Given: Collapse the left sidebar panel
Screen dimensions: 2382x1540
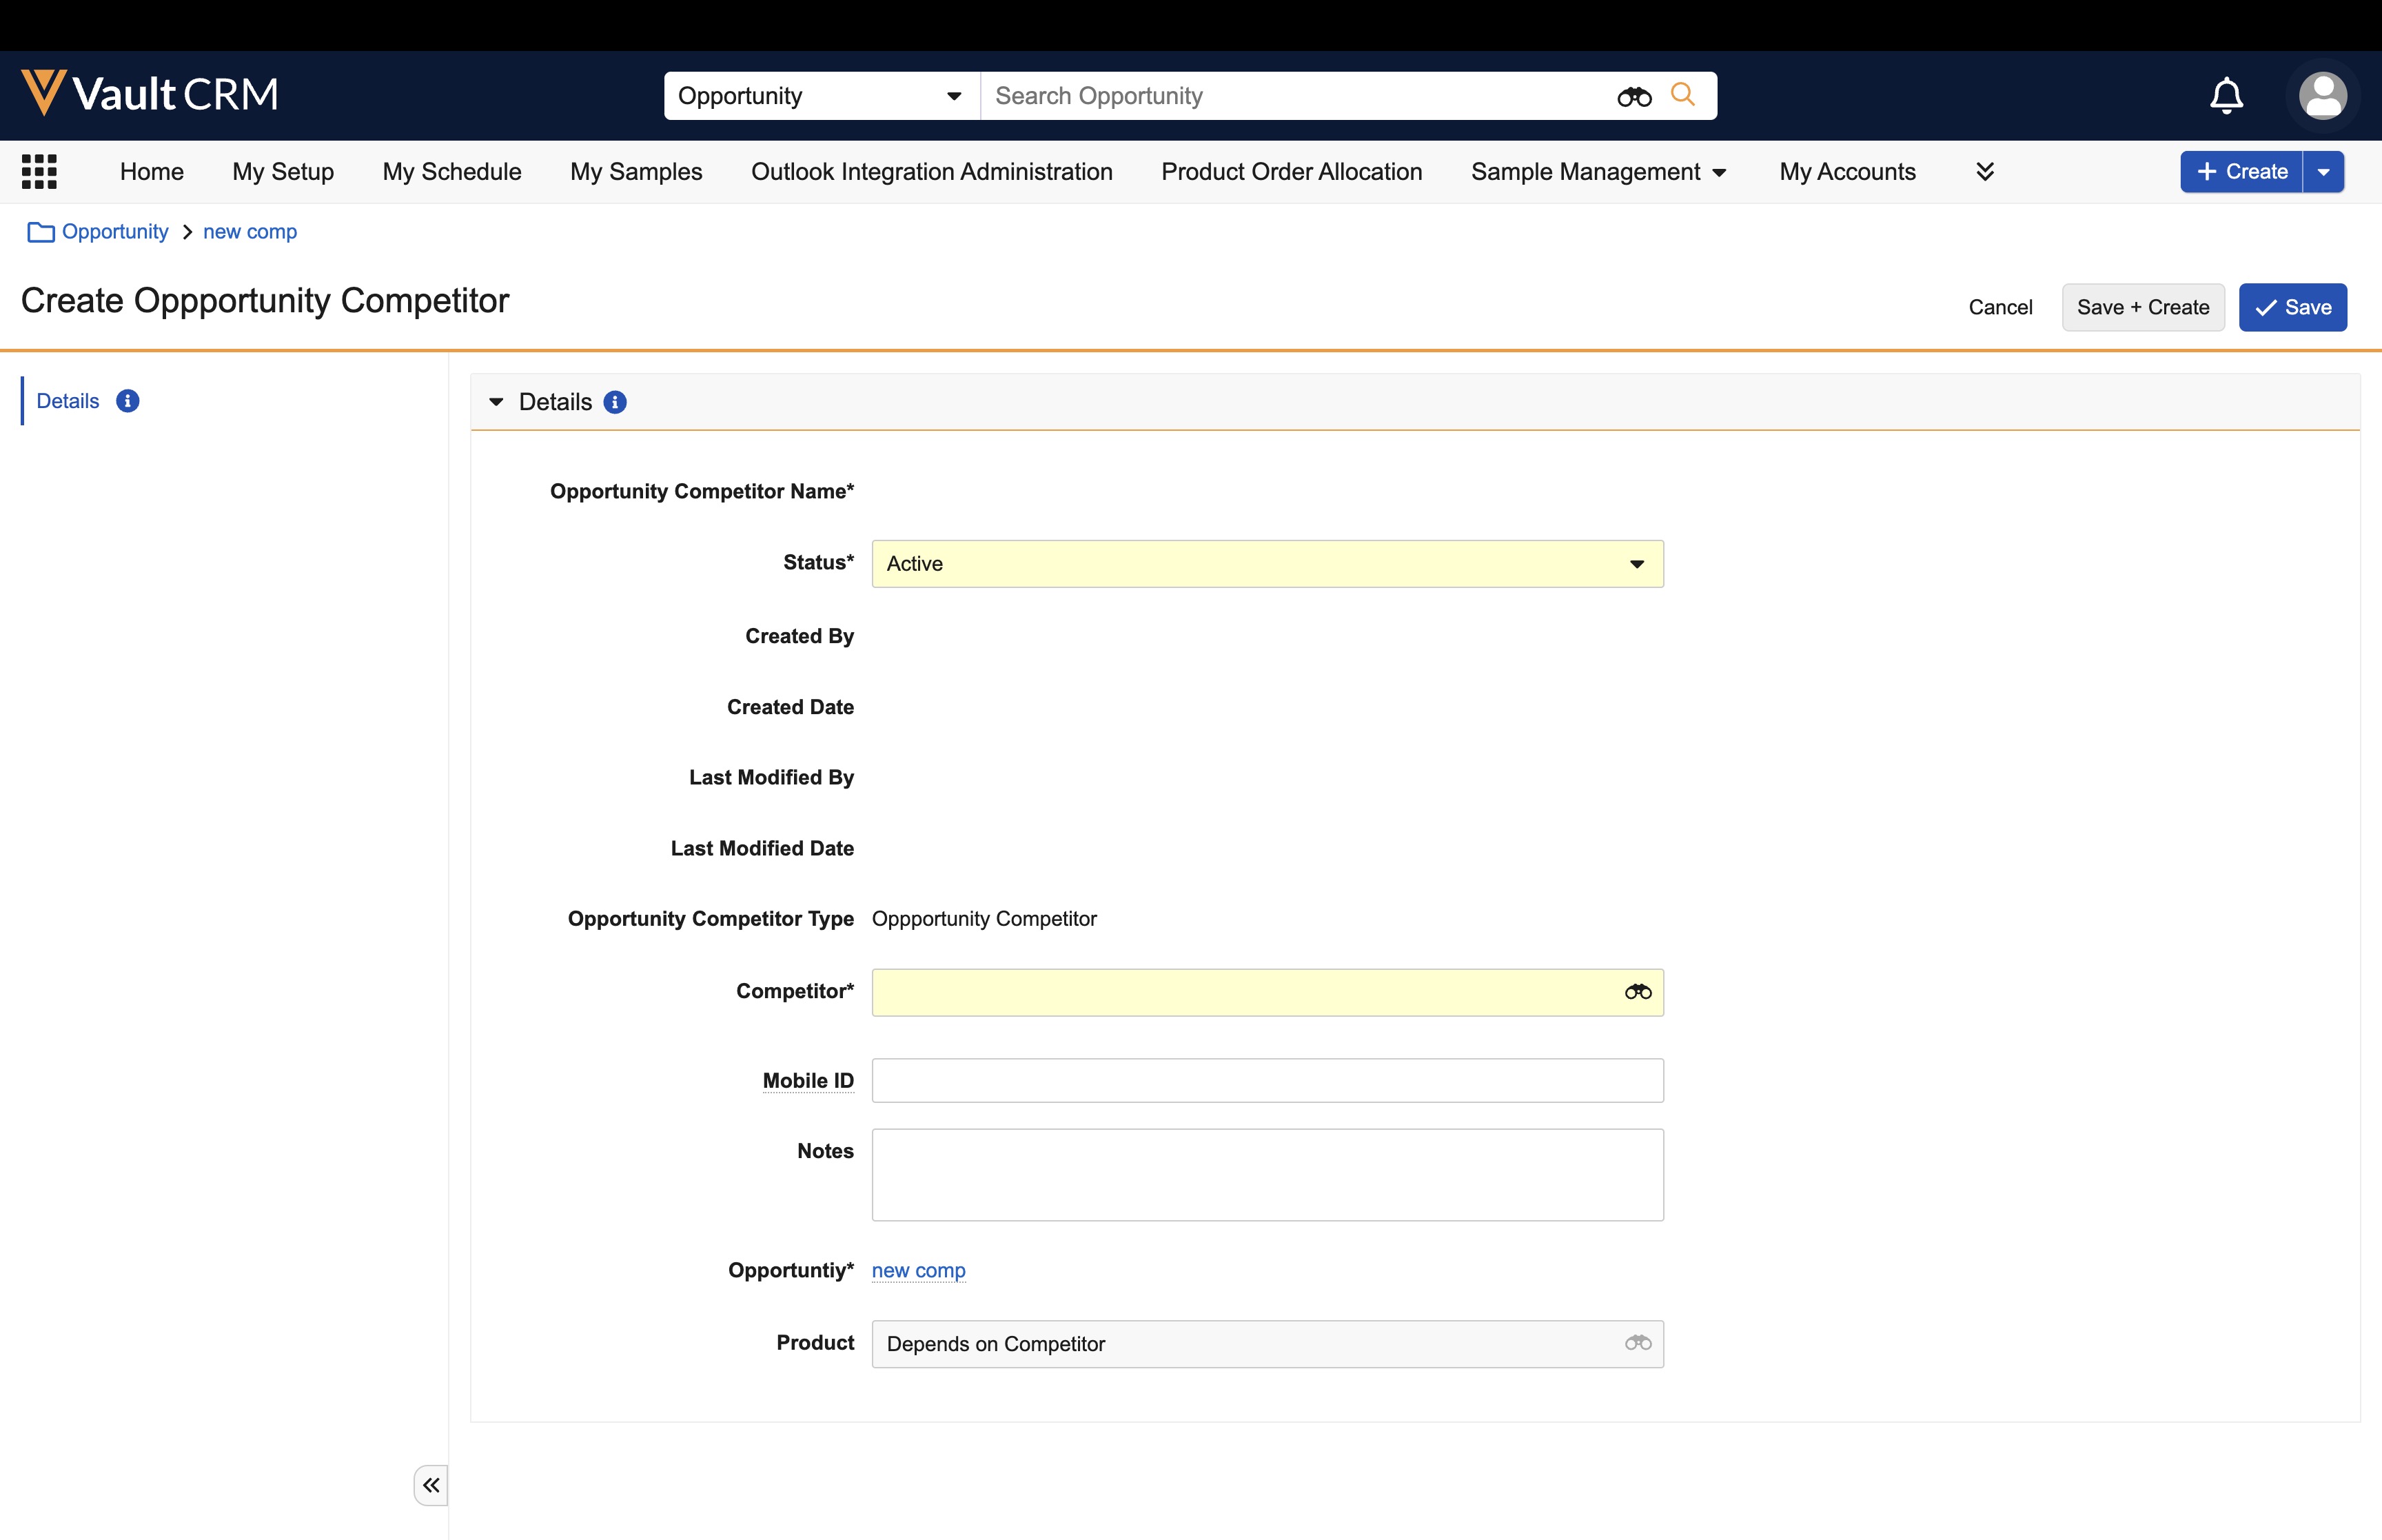Looking at the screenshot, I should pyautogui.click(x=431, y=1485).
